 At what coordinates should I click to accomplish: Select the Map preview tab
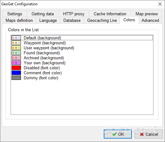click(147, 14)
